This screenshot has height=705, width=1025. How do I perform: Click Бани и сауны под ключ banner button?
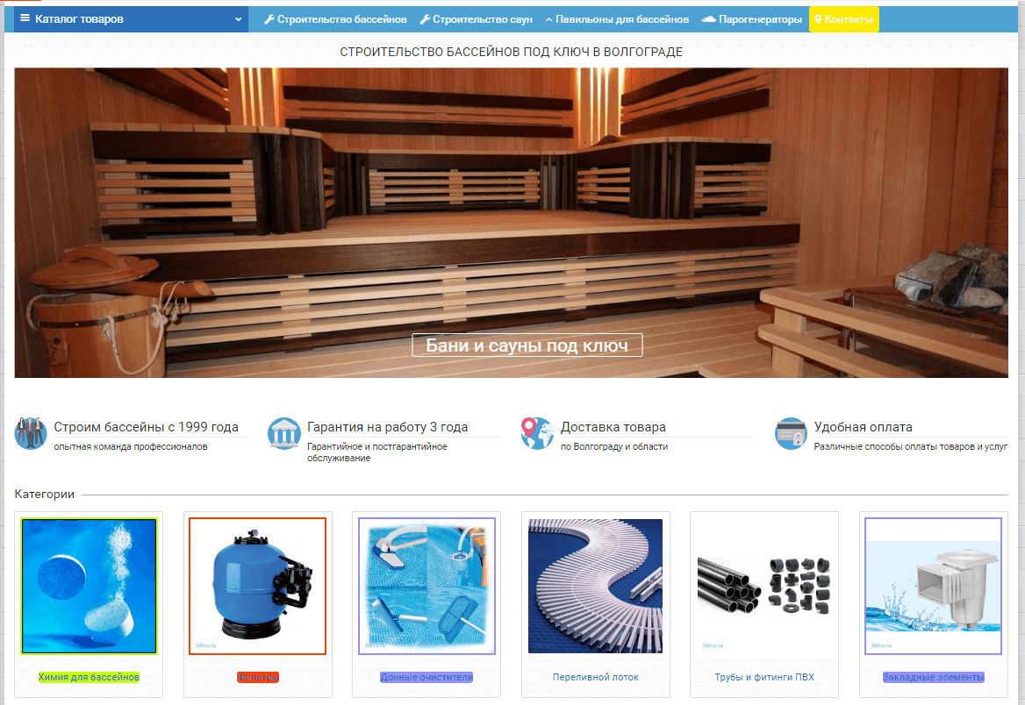tap(527, 345)
